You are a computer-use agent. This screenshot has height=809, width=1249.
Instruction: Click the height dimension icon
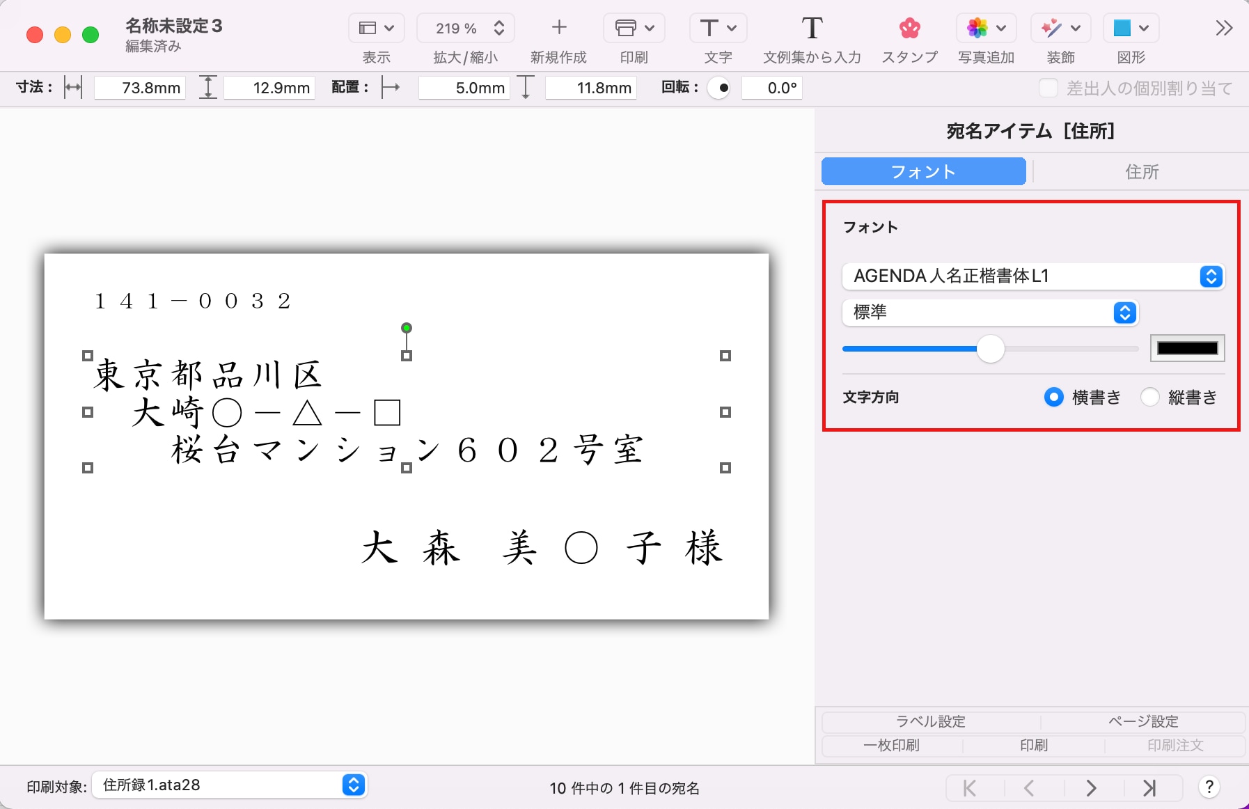pyautogui.click(x=208, y=88)
